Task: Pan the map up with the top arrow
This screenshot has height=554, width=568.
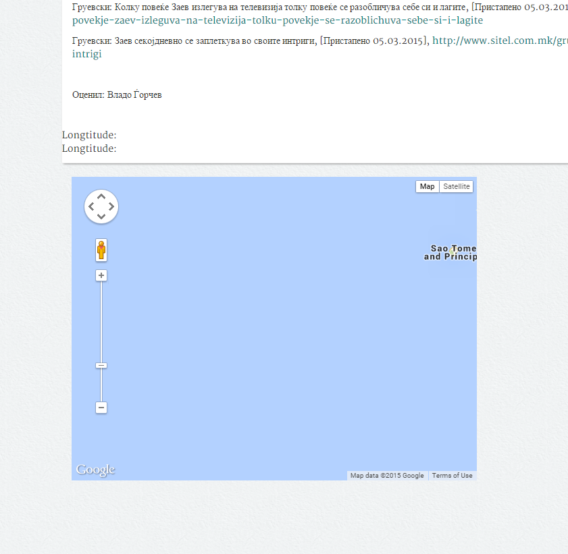Action: [x=101, y=196]
